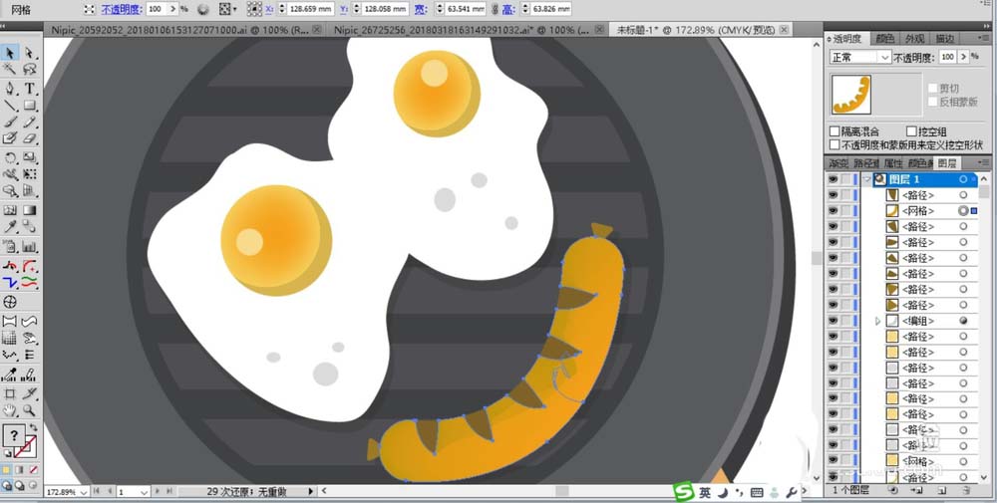Choose the Magic Wand tool

(10, 70)
